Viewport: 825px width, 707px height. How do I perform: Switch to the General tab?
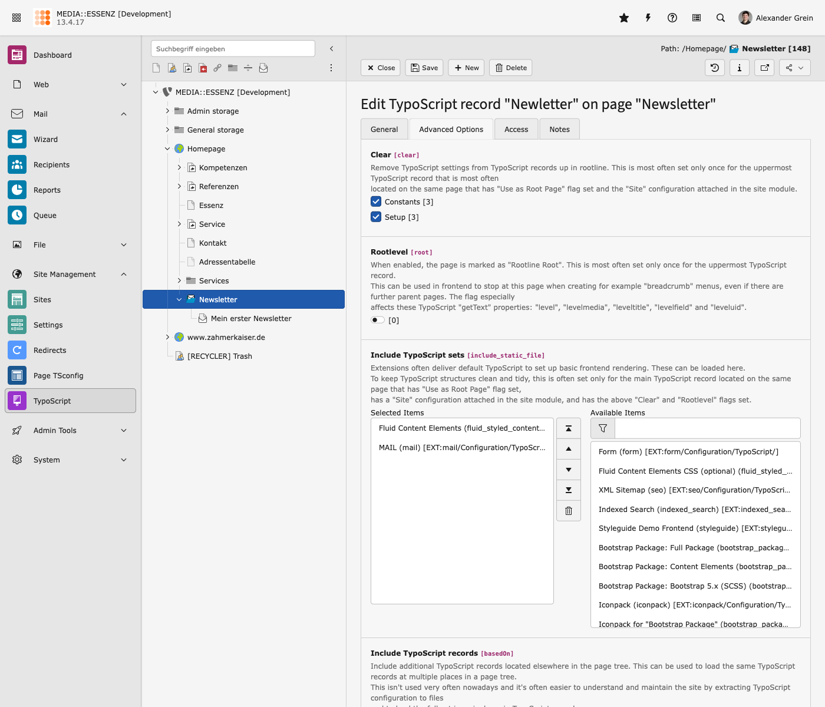coord(384,129)
